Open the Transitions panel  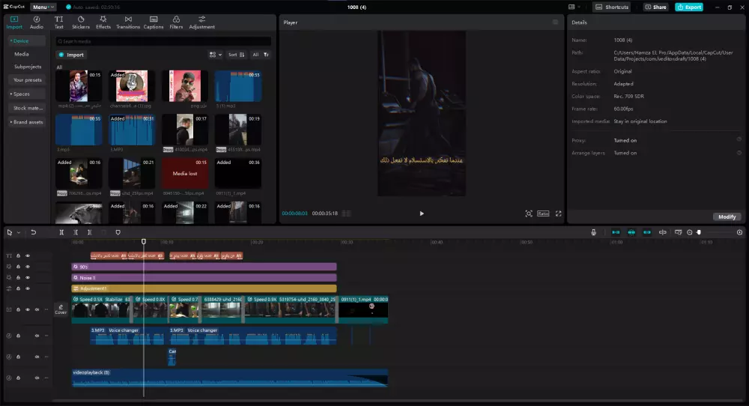pyautogui.click(x=128, y=22)
